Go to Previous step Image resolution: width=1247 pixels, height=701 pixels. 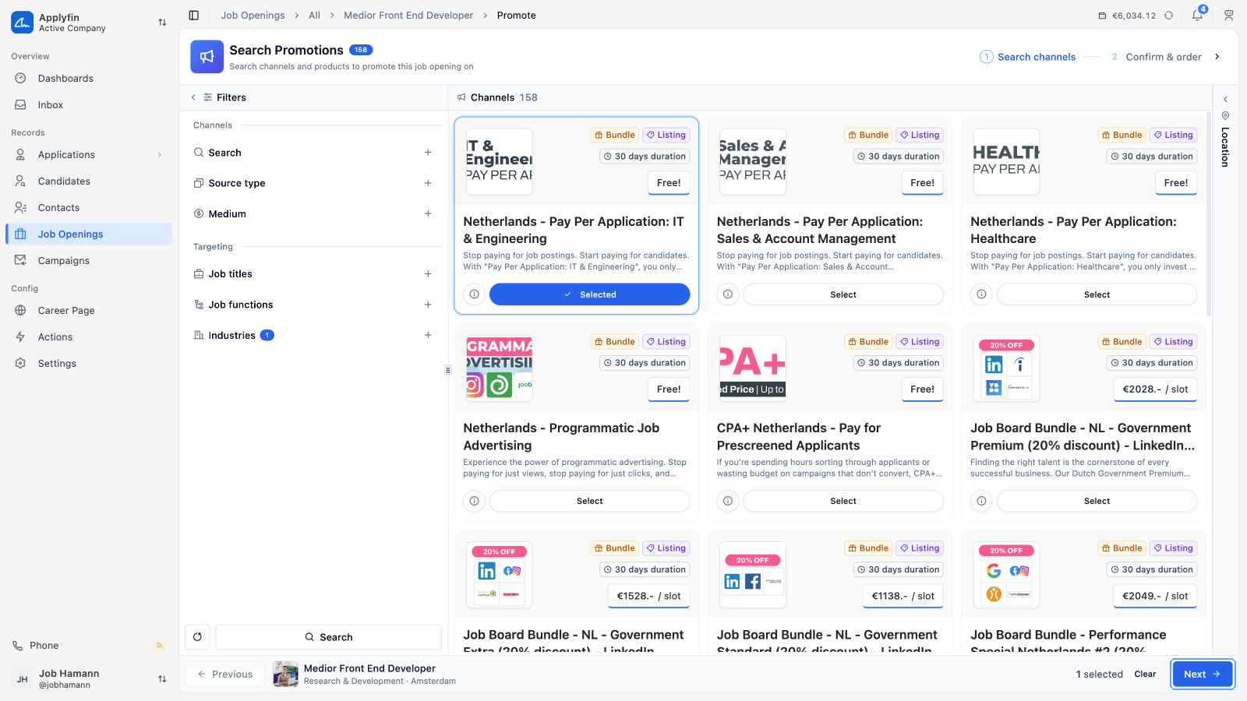click(224, 675)
